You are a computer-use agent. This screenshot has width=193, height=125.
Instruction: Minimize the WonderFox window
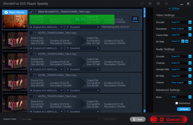click(x=182, y=4)
